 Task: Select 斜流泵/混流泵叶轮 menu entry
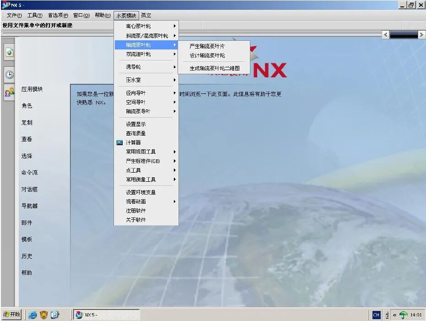146,36
